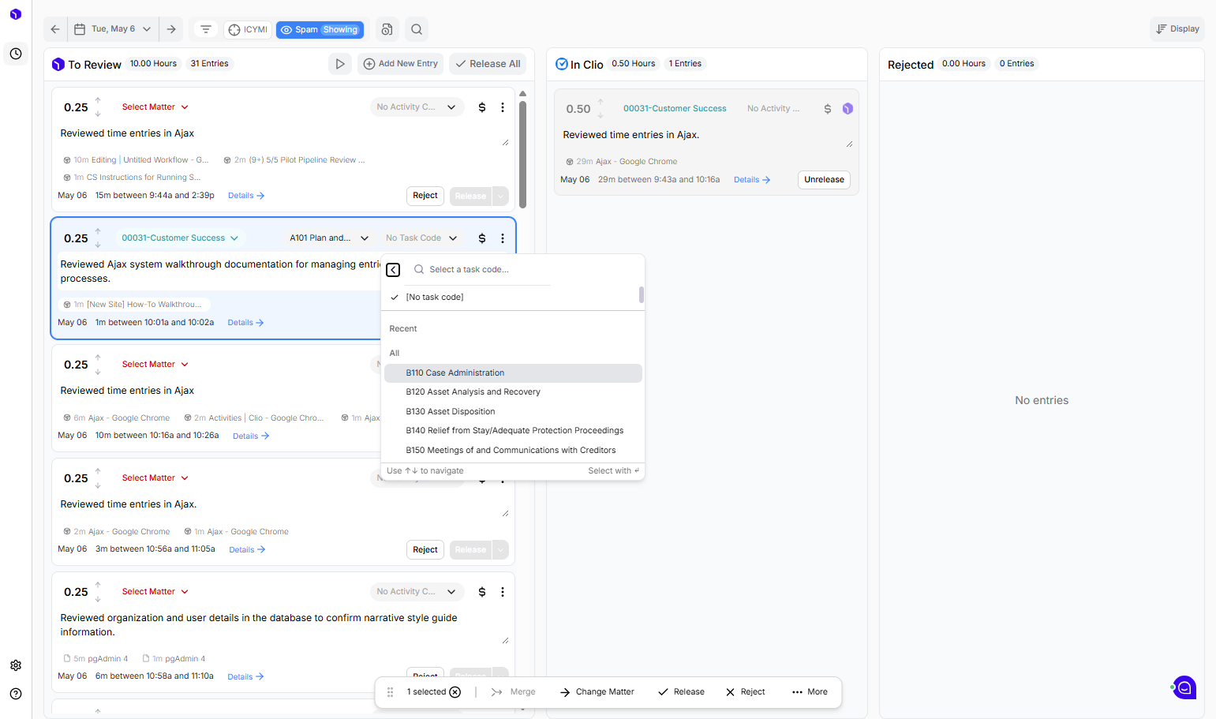This screenshot has height=719, width=1216.
Task: Open the No Task Code dropdown
Action: pos(421,238)
